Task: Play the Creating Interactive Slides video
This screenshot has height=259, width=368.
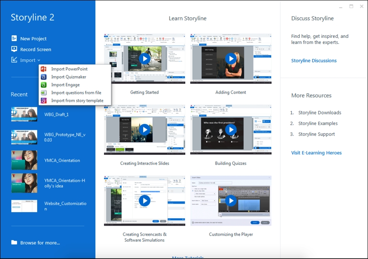Action: (x=144, y=129)
